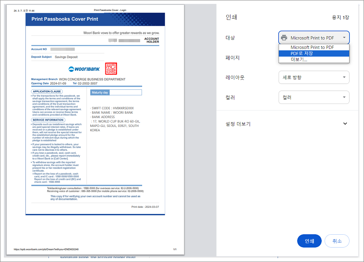Open the layout dropdown set to 세로 방향
Viewport: 364px width, 262px height.
(x=314, y=77)
